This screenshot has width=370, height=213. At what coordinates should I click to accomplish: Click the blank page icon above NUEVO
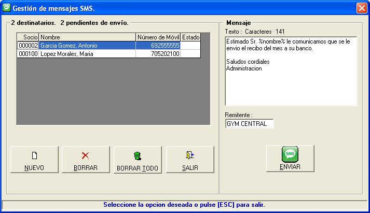[x=34, y=155]
